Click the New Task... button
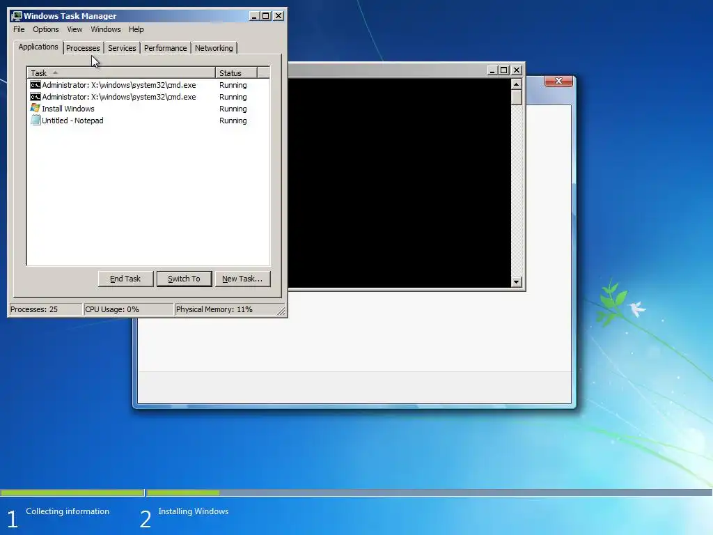Image resolution: width=713 pixels, height=535 pixels. pyautogui.click(x=242, y=279)
